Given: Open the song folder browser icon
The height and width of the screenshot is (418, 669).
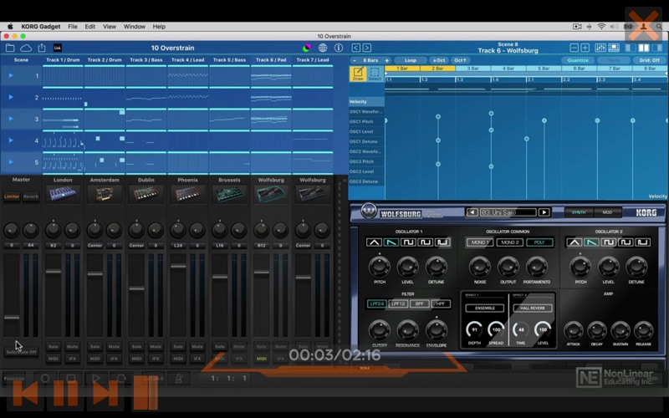Looking at the screenshot, I should (x=10, y=48).
